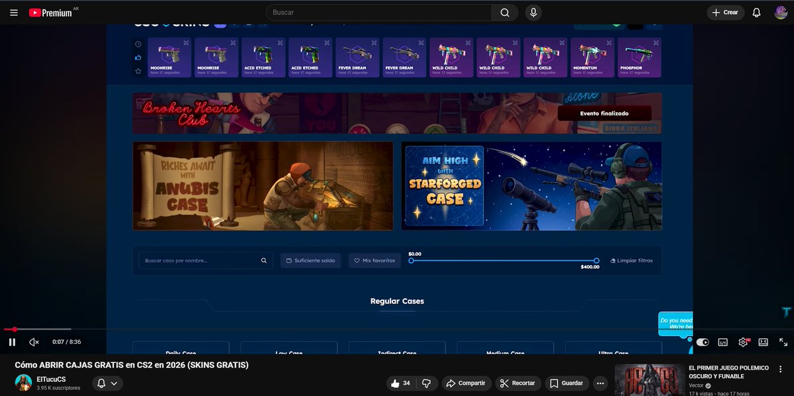Open the Crear button

point(725,13)
